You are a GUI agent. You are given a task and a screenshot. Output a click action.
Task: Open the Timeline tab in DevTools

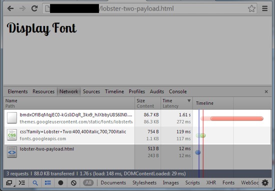click(114, 91)
